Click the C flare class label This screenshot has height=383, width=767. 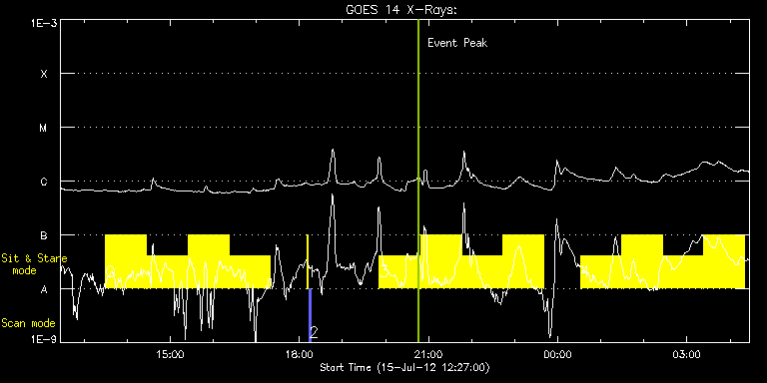click(44, 182)
